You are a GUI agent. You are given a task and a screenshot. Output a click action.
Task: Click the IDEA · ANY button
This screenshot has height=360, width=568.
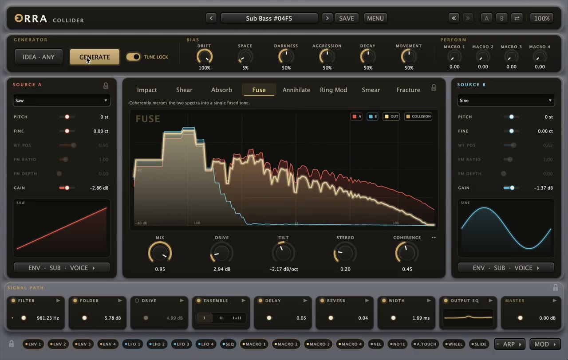(39, 57)
